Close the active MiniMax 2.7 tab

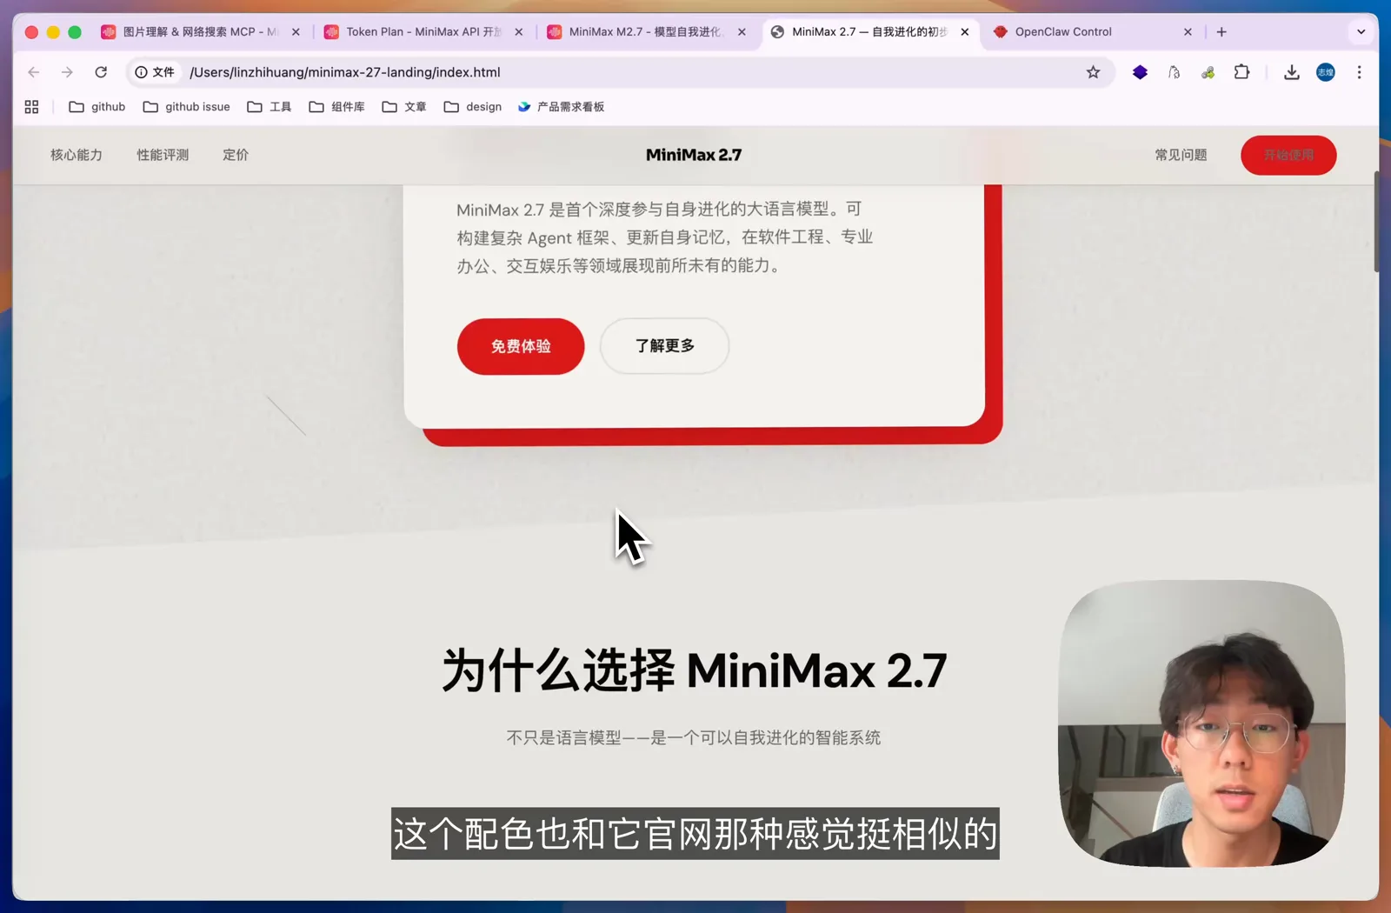pos(965,32)
